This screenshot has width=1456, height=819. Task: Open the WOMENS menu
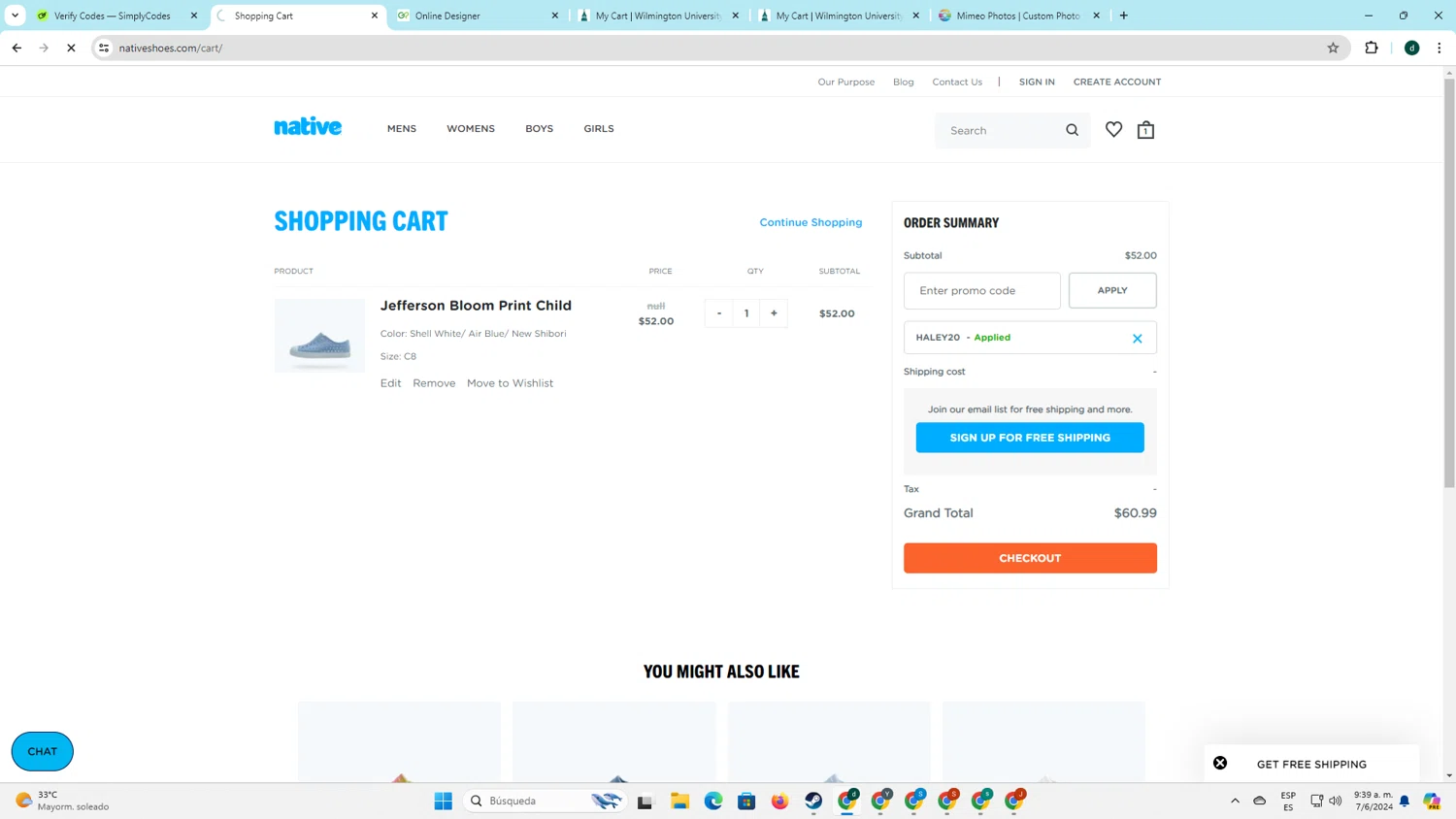pos(471,128)
